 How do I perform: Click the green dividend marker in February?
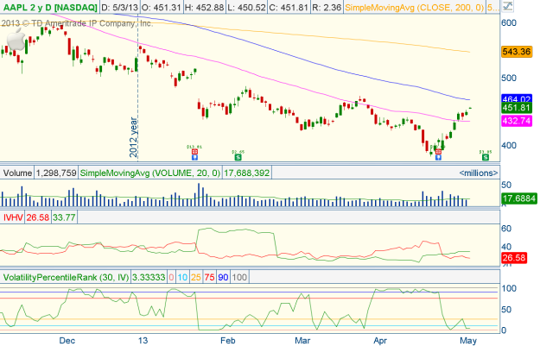(237, 156)
